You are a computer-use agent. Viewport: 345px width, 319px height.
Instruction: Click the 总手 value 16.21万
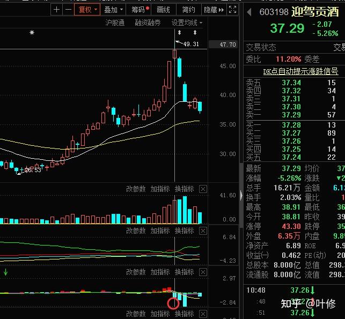pyautogui.click(x=287, y=188)
